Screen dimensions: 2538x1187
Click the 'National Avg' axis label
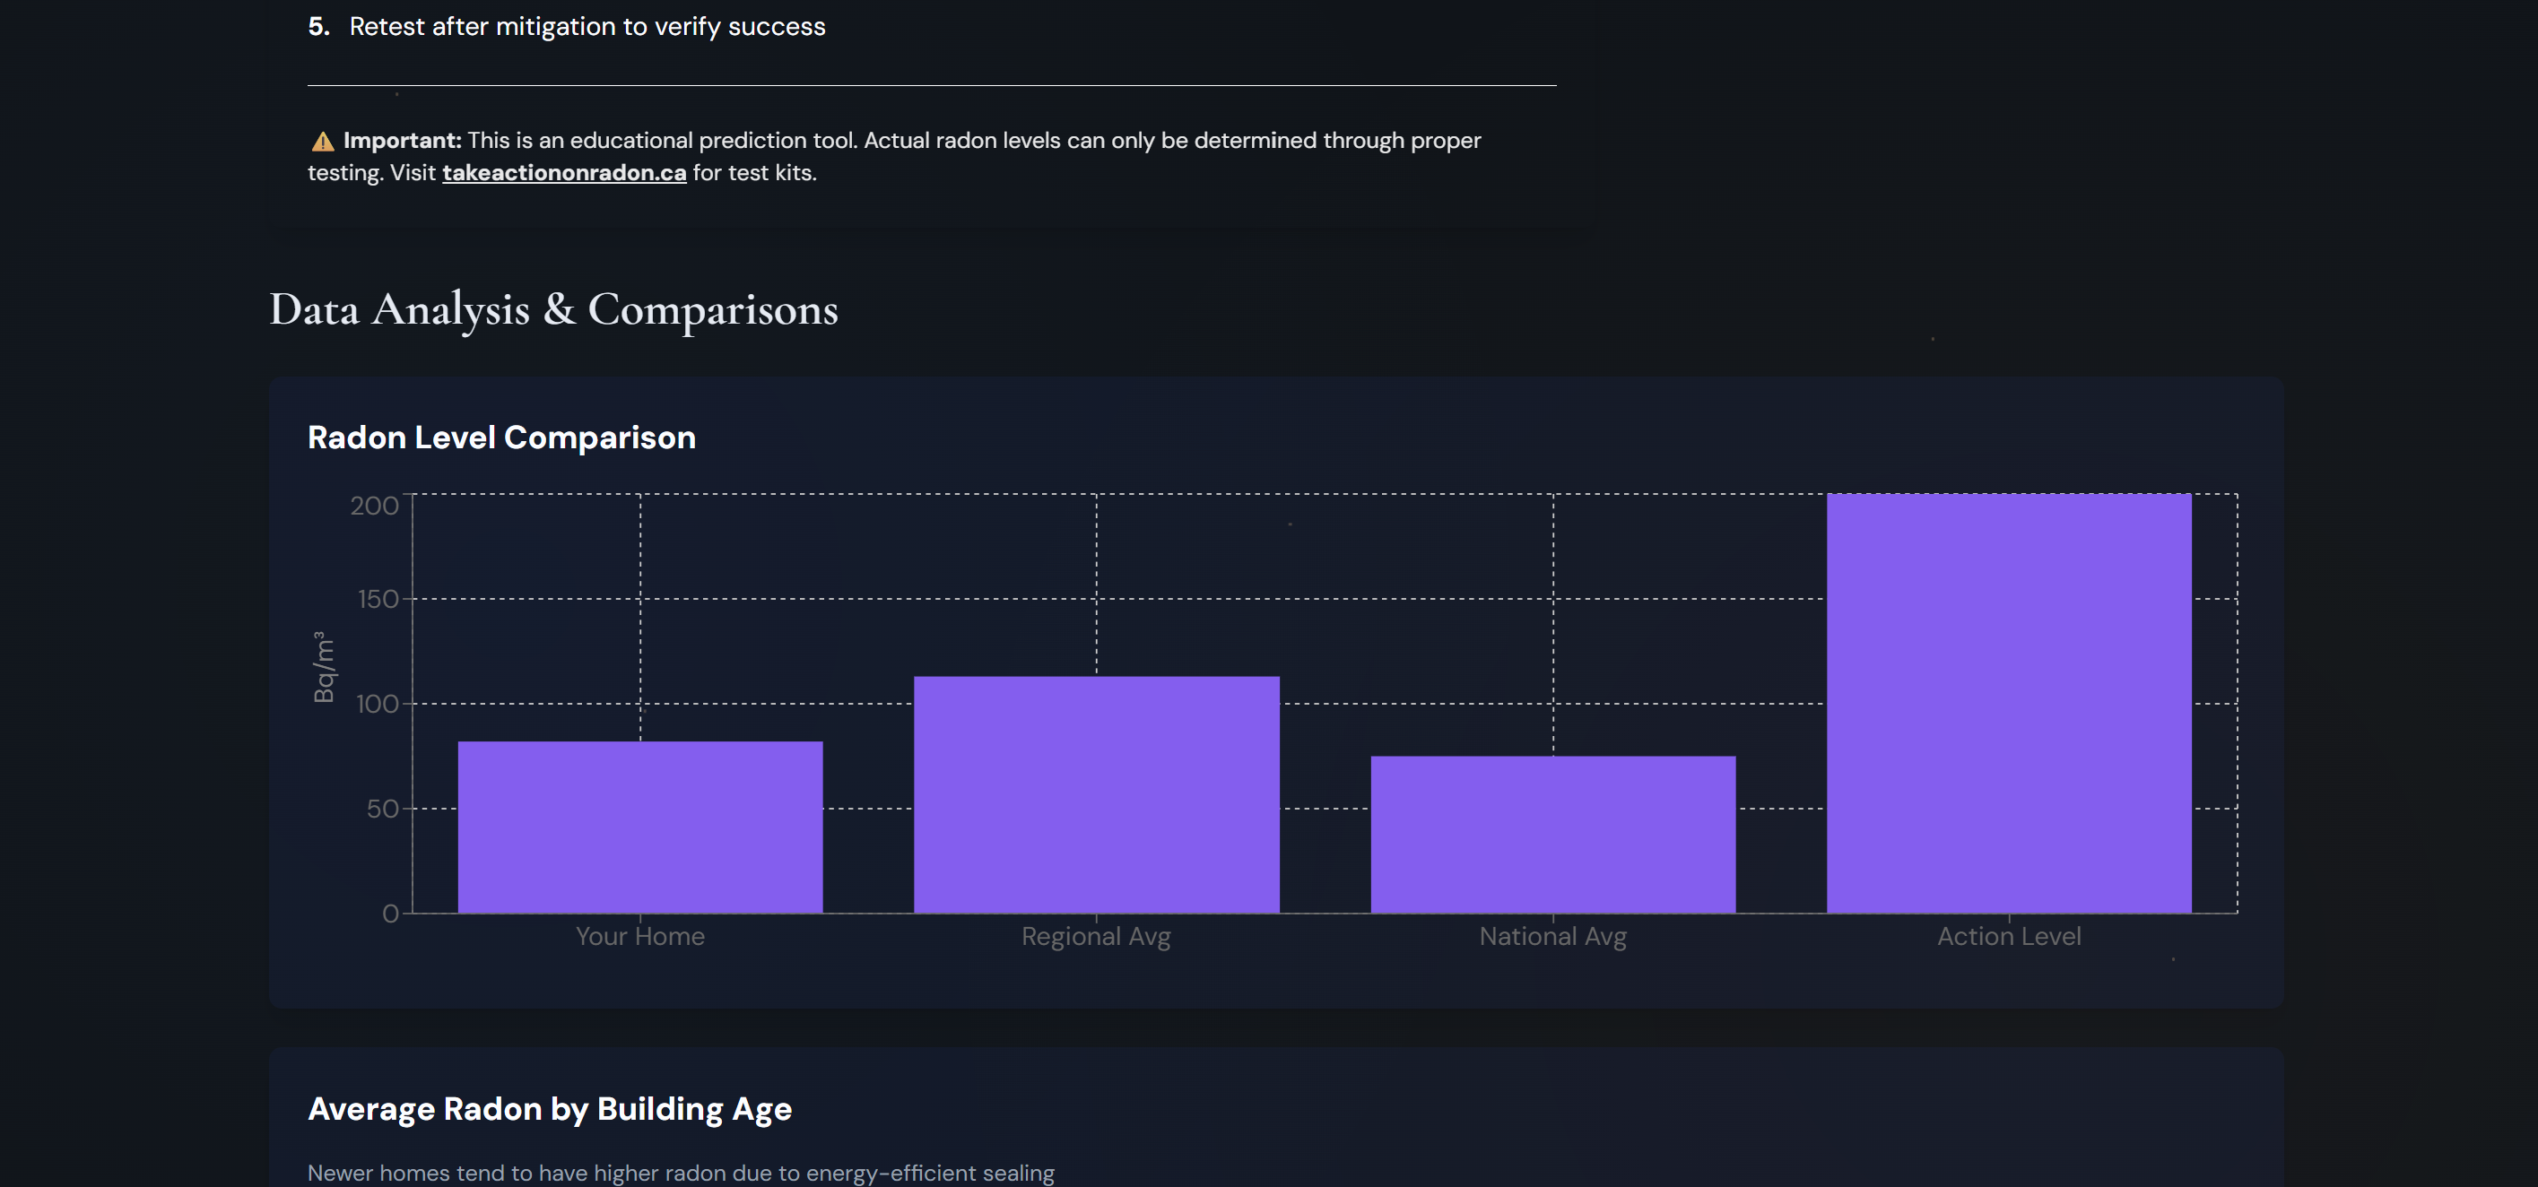coord(1551,936)
